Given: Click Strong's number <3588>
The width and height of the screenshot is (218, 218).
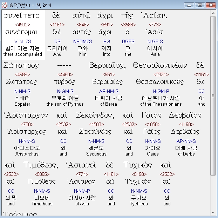Looking at the screenshot, I should click(x=128, y=25).
